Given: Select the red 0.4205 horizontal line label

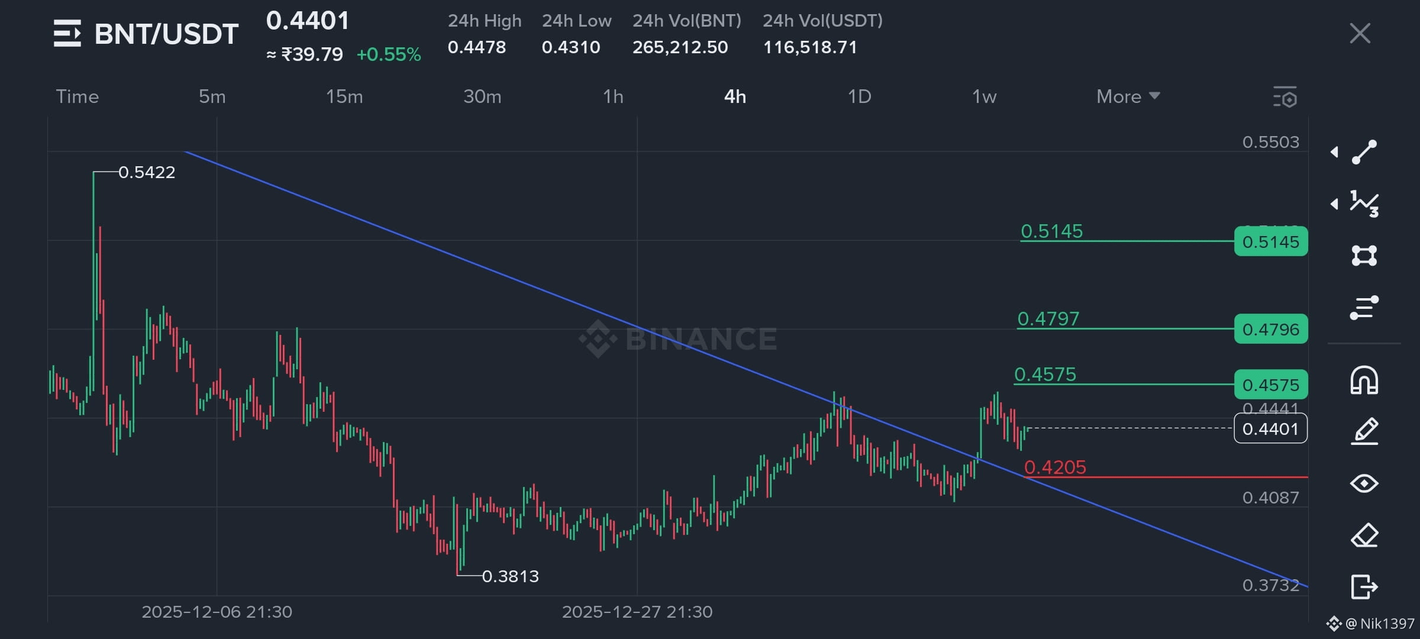Looking at the screenshot, I should tap(1055, 467).
